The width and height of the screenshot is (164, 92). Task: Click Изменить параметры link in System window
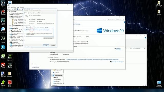[118, 49]
